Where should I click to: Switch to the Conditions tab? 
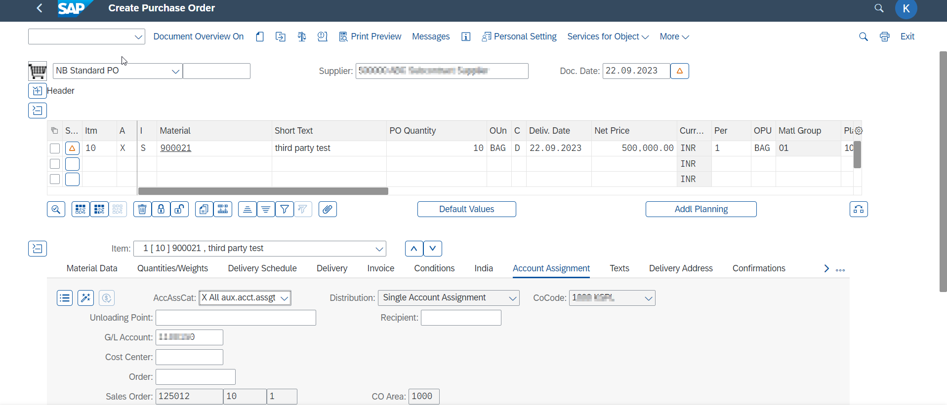click(434, 268)
